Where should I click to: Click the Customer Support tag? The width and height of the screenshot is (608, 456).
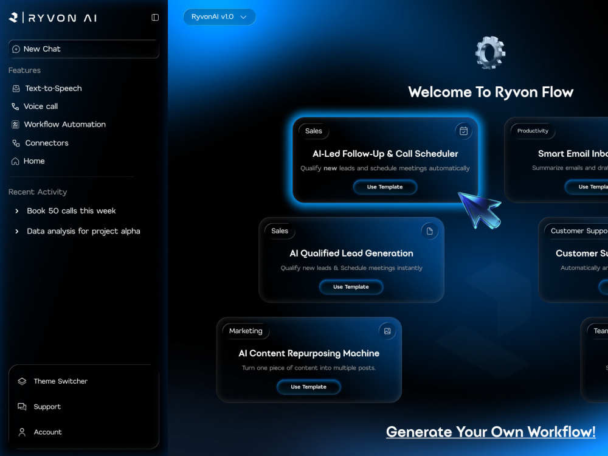click(x=576, y=231)
